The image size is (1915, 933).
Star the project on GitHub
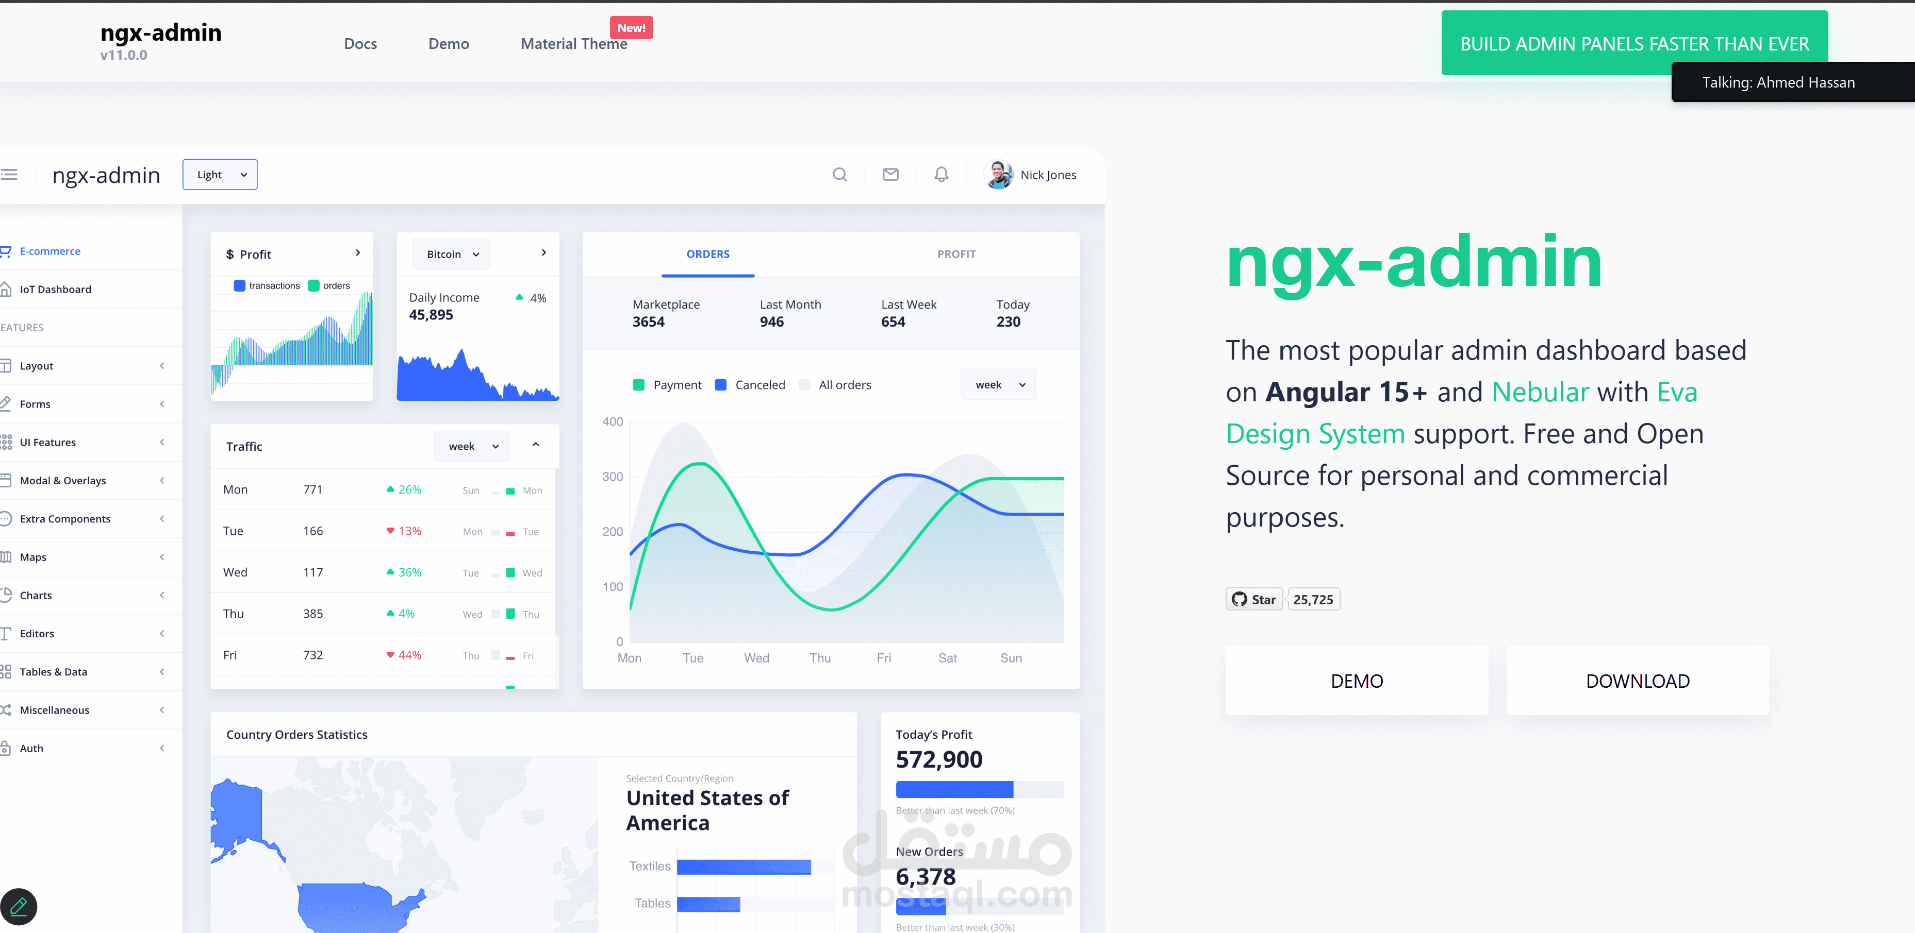tap(1253, 599)
